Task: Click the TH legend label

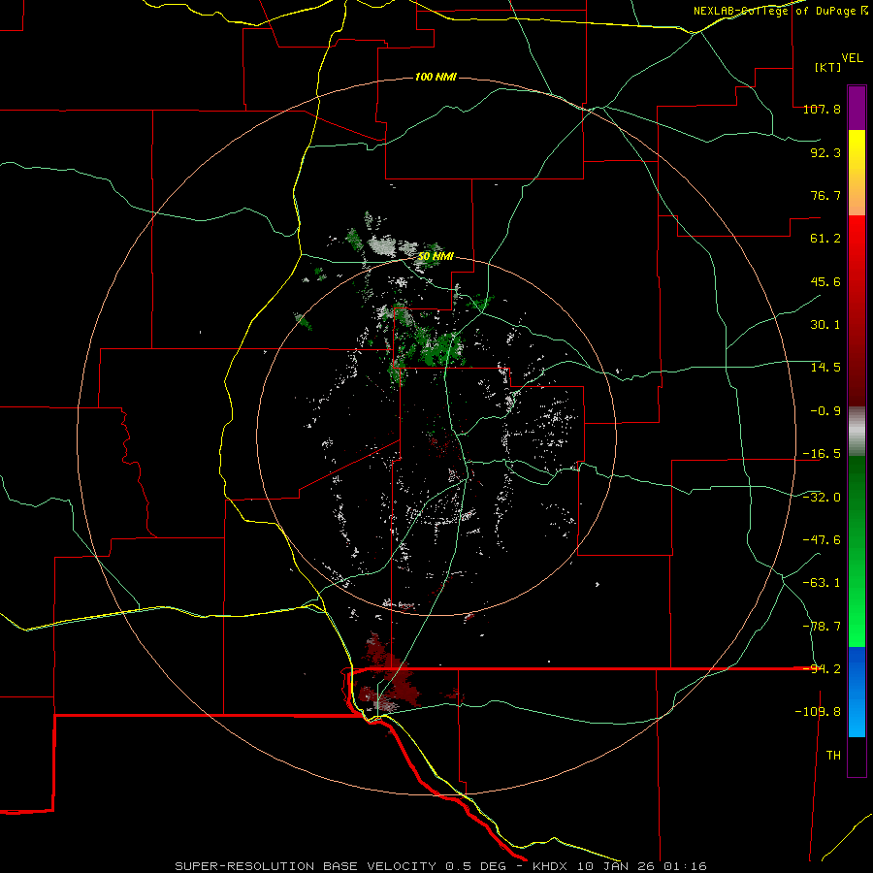Action: point(833,755)
